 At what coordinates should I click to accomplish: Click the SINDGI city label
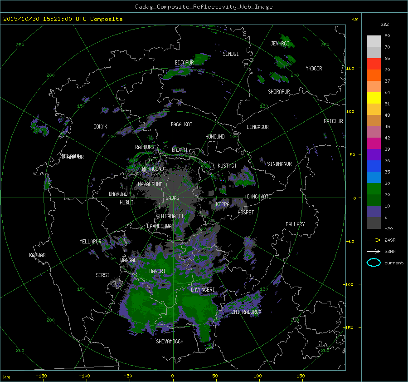point(231,54)
